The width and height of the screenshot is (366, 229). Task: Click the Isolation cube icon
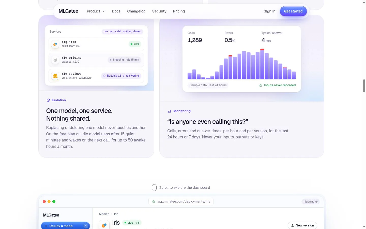coord(48,100)
